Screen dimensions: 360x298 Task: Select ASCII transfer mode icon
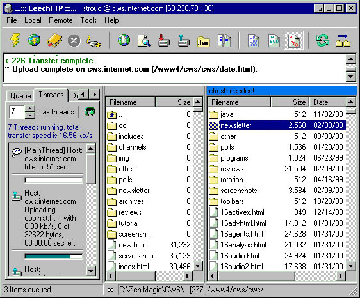(274, 41)
